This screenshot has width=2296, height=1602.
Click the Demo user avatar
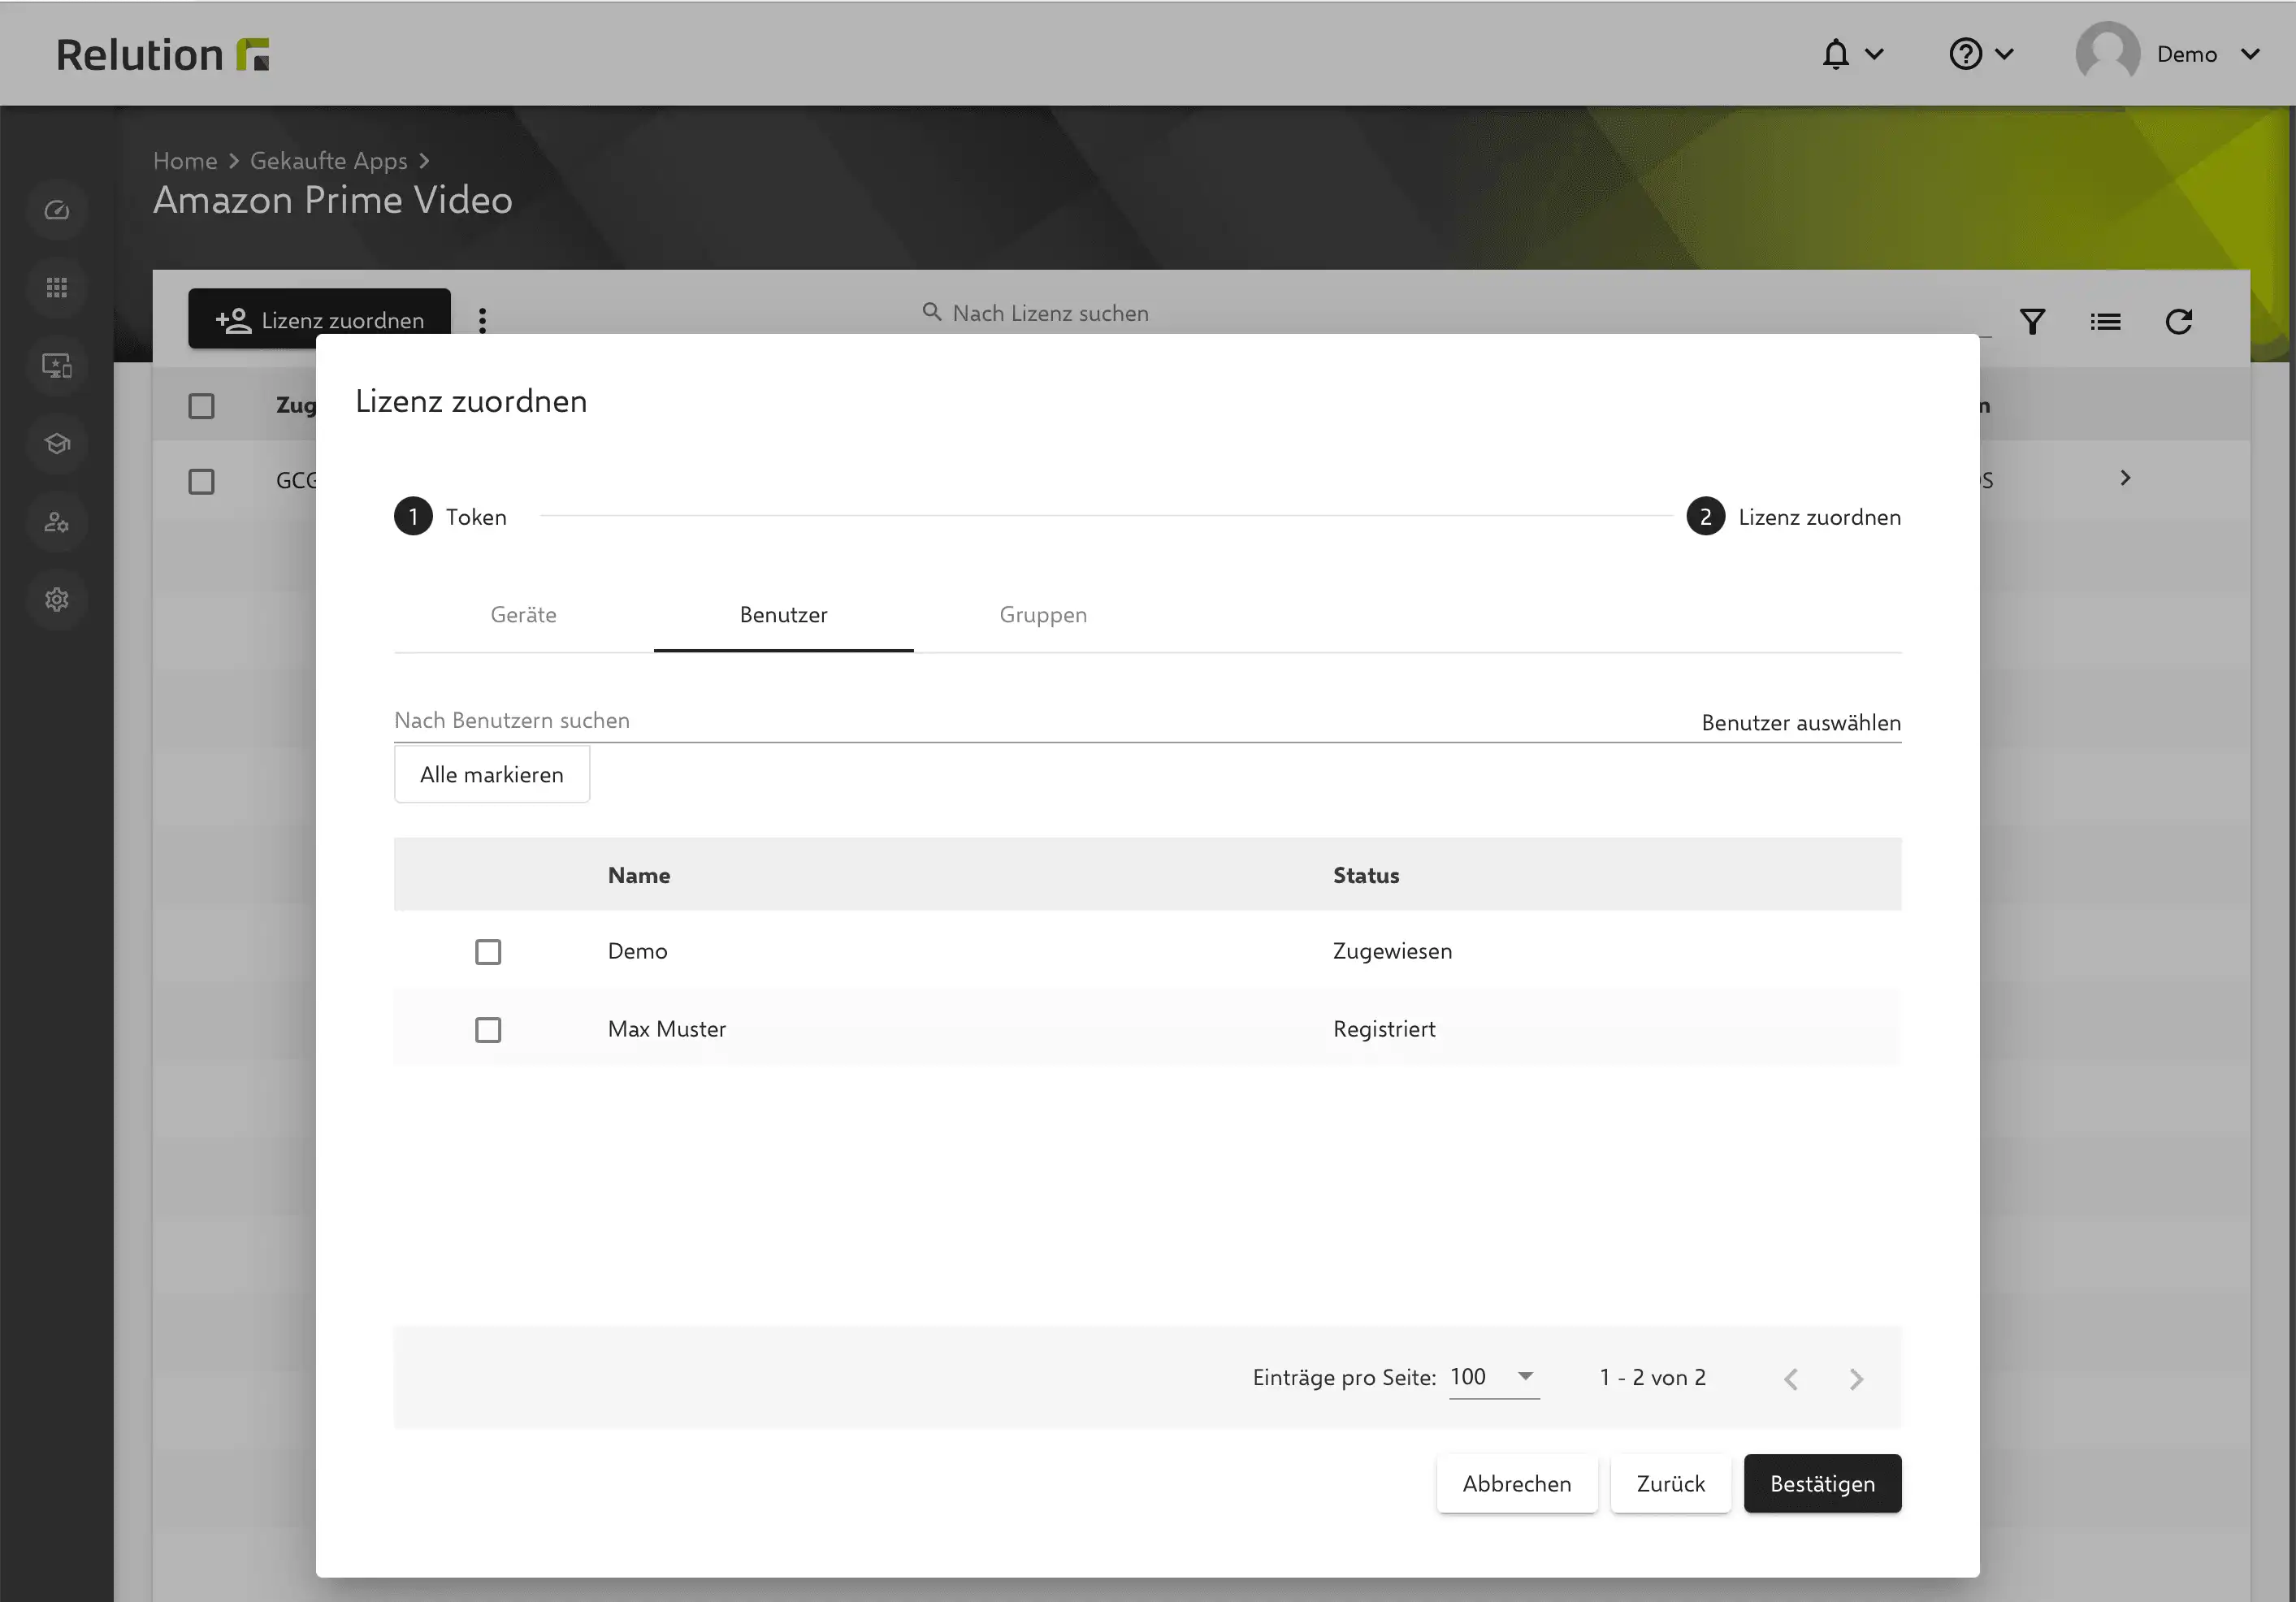[x=2107, y=54]
